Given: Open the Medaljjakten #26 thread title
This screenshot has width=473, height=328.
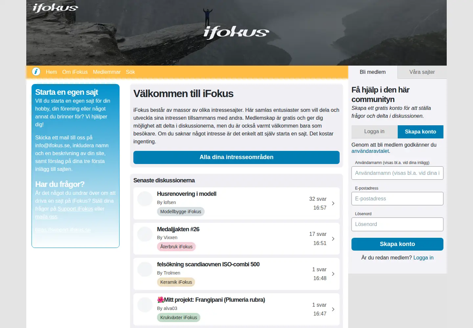Looking at the screenshot, I should pos(178,229).
